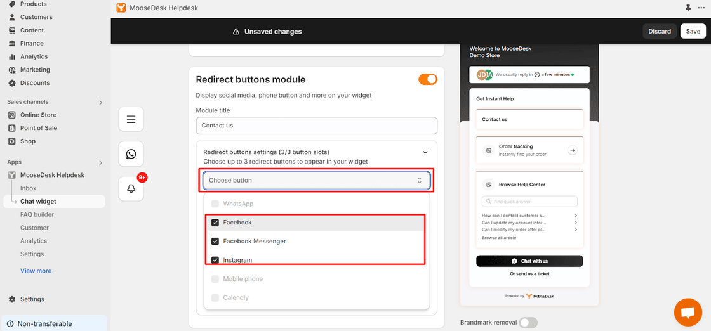Viewport: 711px width, 331px height.
Task: Open the app's Analytics submenu item
Action: click(x=34, y=241)
